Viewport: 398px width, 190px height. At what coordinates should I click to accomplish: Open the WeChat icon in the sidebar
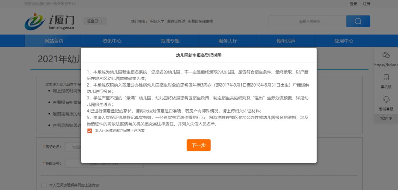point(386,55)
